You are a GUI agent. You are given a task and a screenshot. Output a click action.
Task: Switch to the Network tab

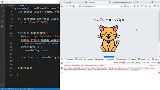click(99, 59)
